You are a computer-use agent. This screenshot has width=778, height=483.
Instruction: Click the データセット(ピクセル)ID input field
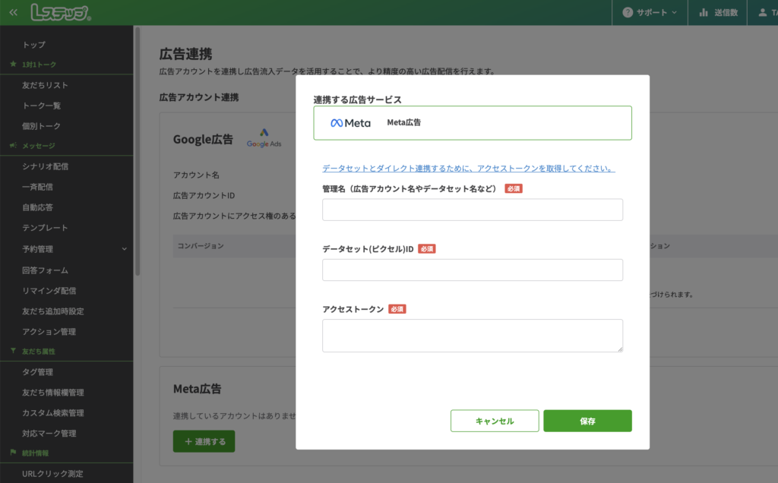pyautogui.click(x=472, y=270)
